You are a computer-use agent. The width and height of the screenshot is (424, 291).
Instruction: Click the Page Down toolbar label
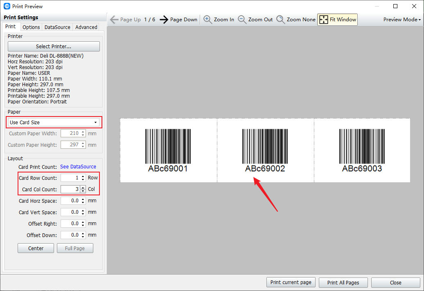coord(184,20)
